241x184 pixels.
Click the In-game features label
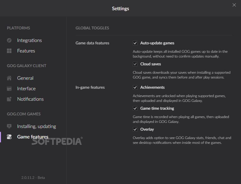[x=90, y=87]
